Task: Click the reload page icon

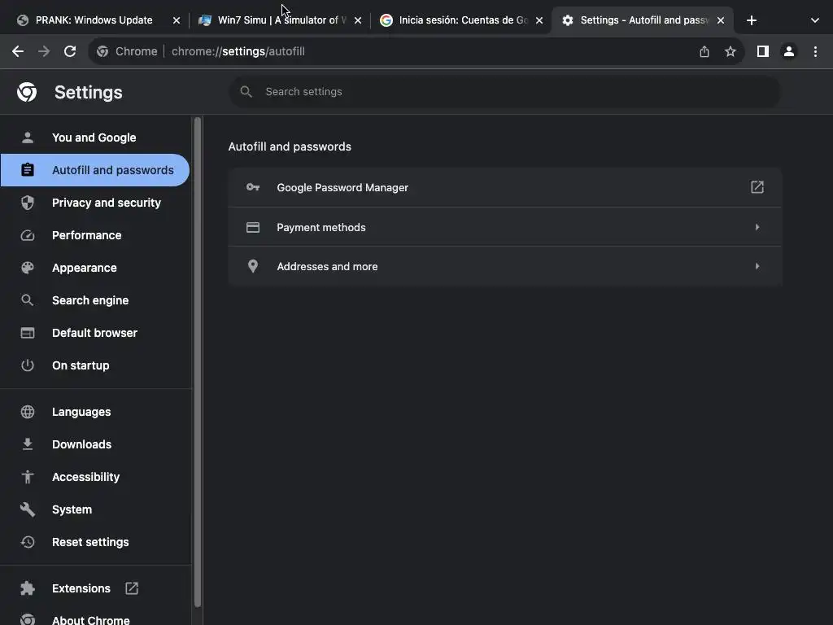Action: (x=70, y=51)
